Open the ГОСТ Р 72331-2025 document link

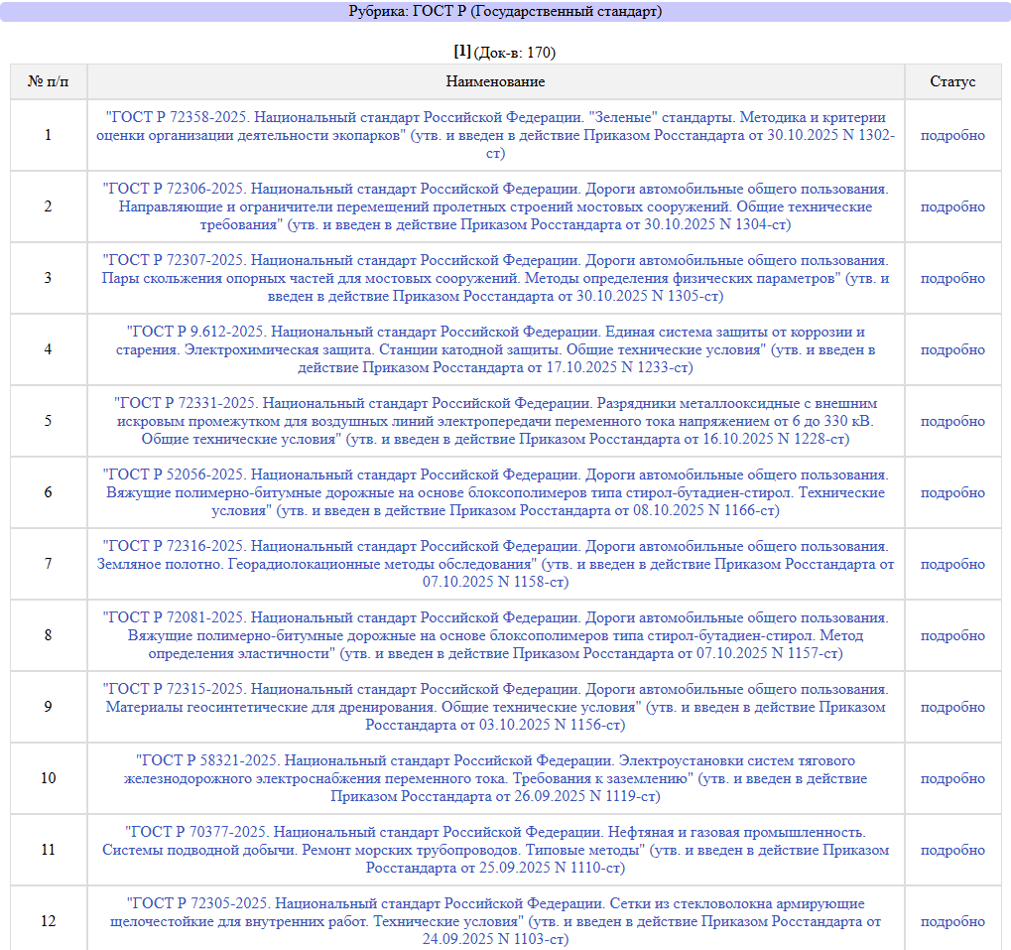pyautogui.click(x=495, y=421)
